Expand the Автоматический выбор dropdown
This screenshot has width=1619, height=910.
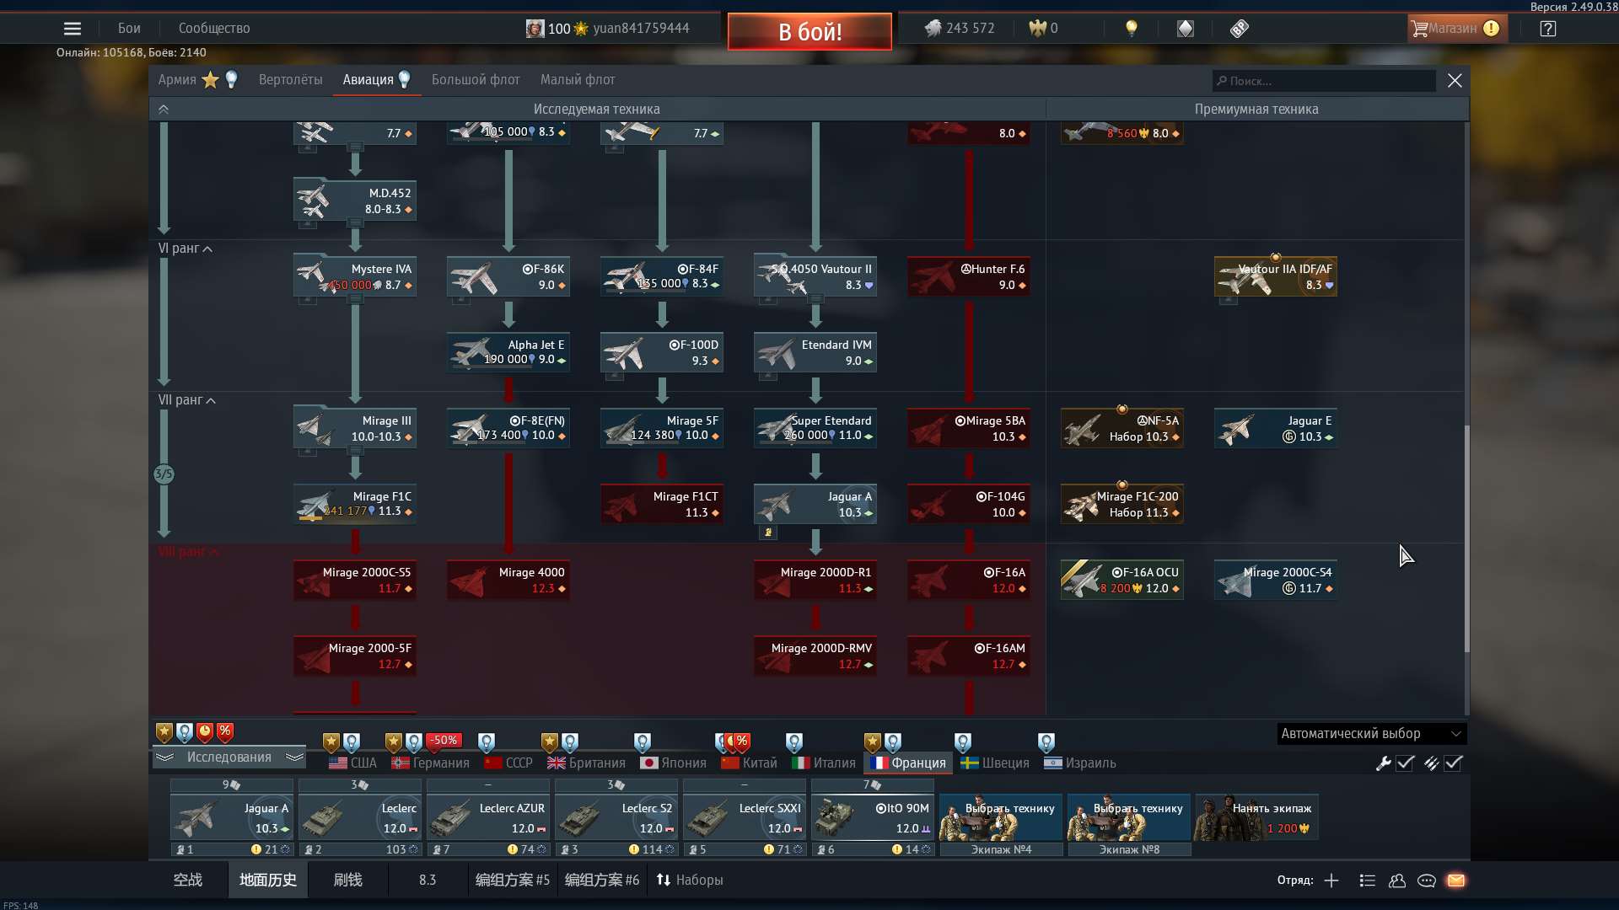click(1371, 734)
